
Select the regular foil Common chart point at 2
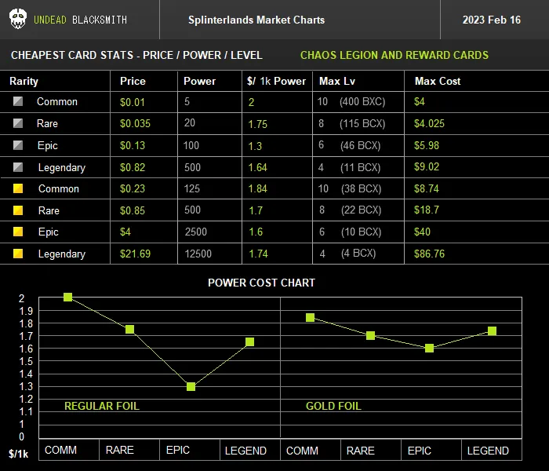(x=68, y=298)
